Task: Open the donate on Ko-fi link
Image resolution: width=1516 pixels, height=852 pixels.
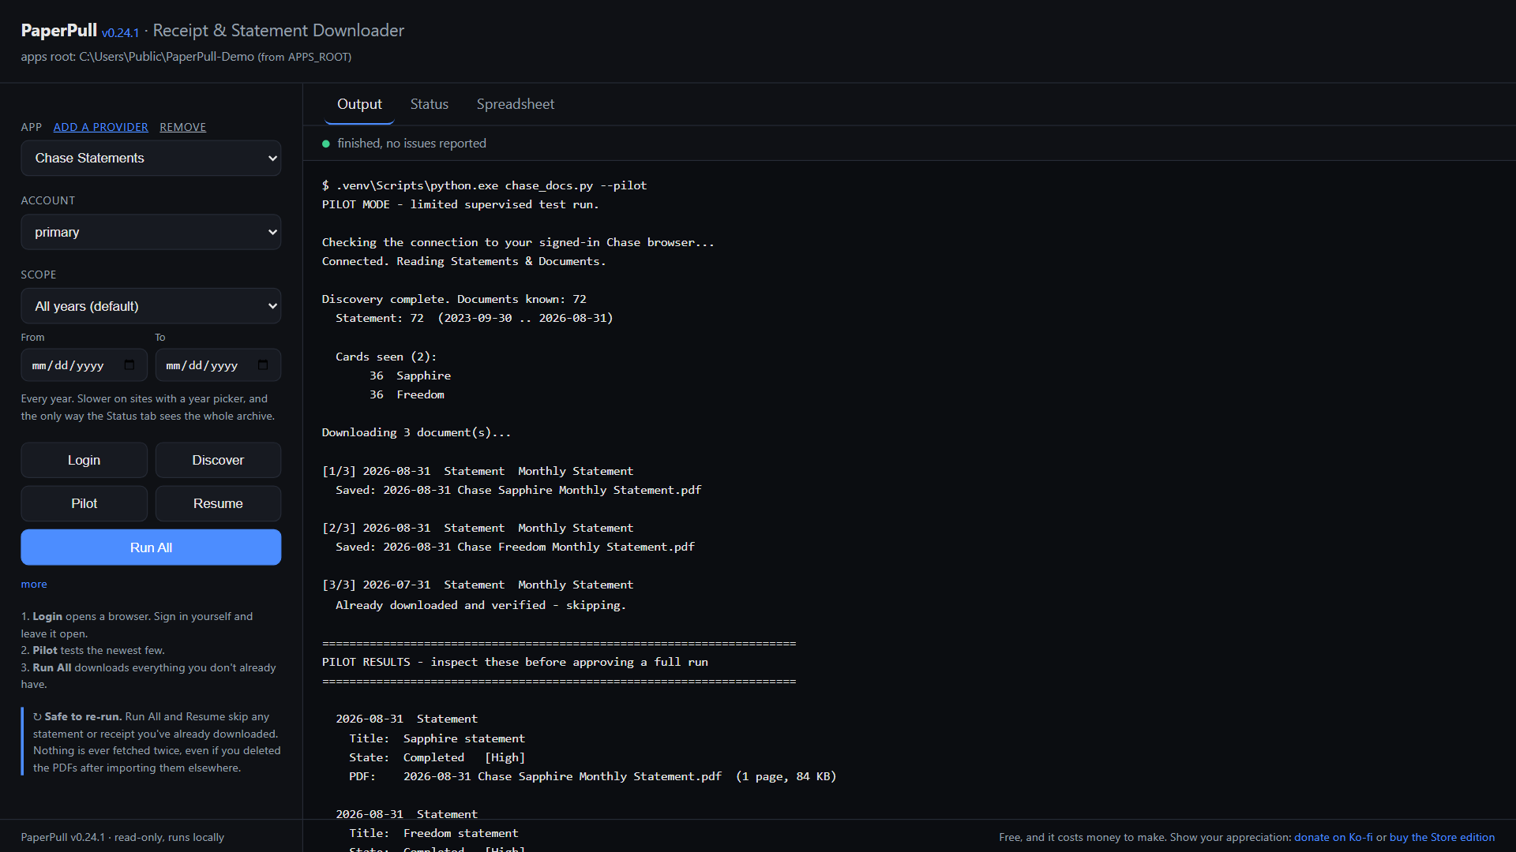Action: [1333, 837]
